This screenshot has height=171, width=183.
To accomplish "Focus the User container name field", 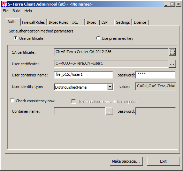I will [x=83, y=75].
